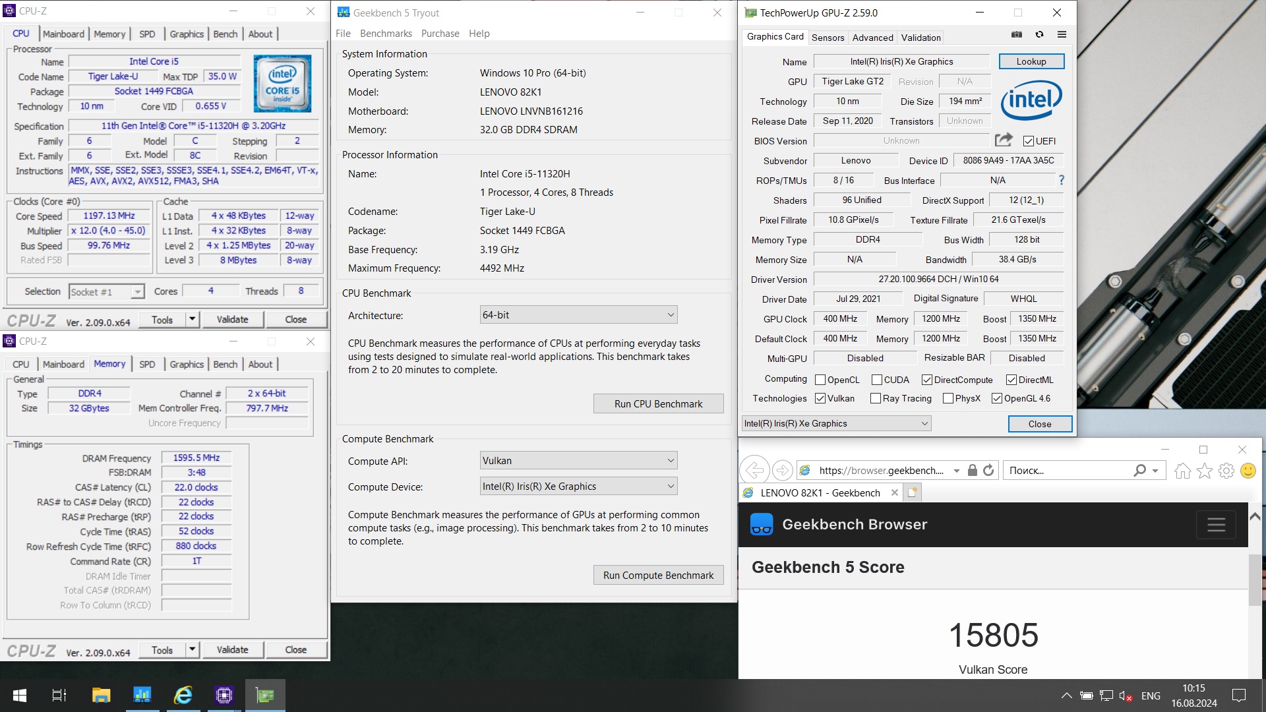This screenshot has width=1266, height=712.
Task: Open the Socket #1 selection dropdown
Action: coord(106,292)
